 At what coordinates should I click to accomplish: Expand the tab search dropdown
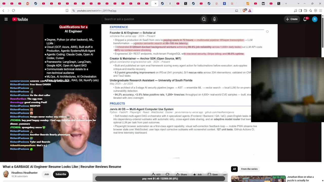[x=298, y=4]
